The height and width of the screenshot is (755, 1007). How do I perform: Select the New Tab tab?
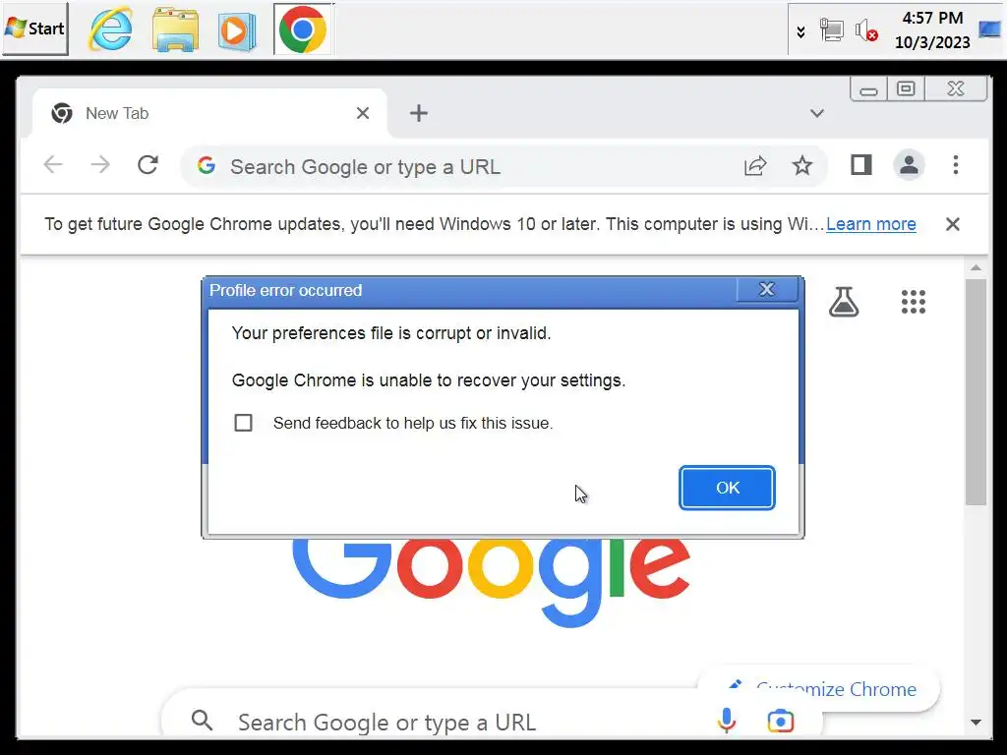click(209, 114)
